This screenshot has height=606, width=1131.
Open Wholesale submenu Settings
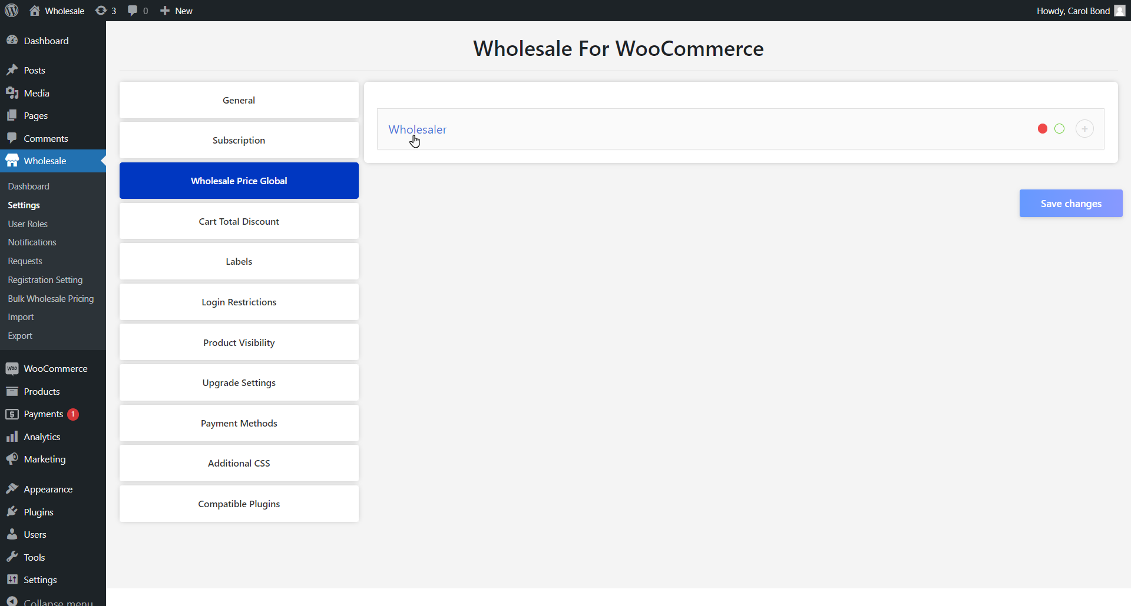pyautogui.click(x=24, y=205)
